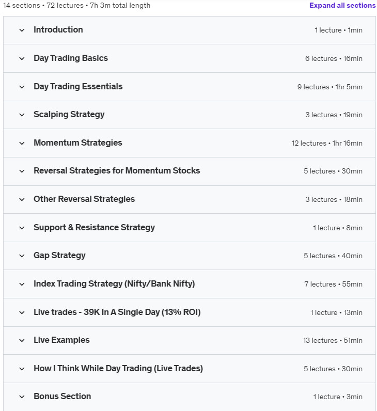
Task: Open Day Trading Essentials chevron arrow
Action: [22, 87]
